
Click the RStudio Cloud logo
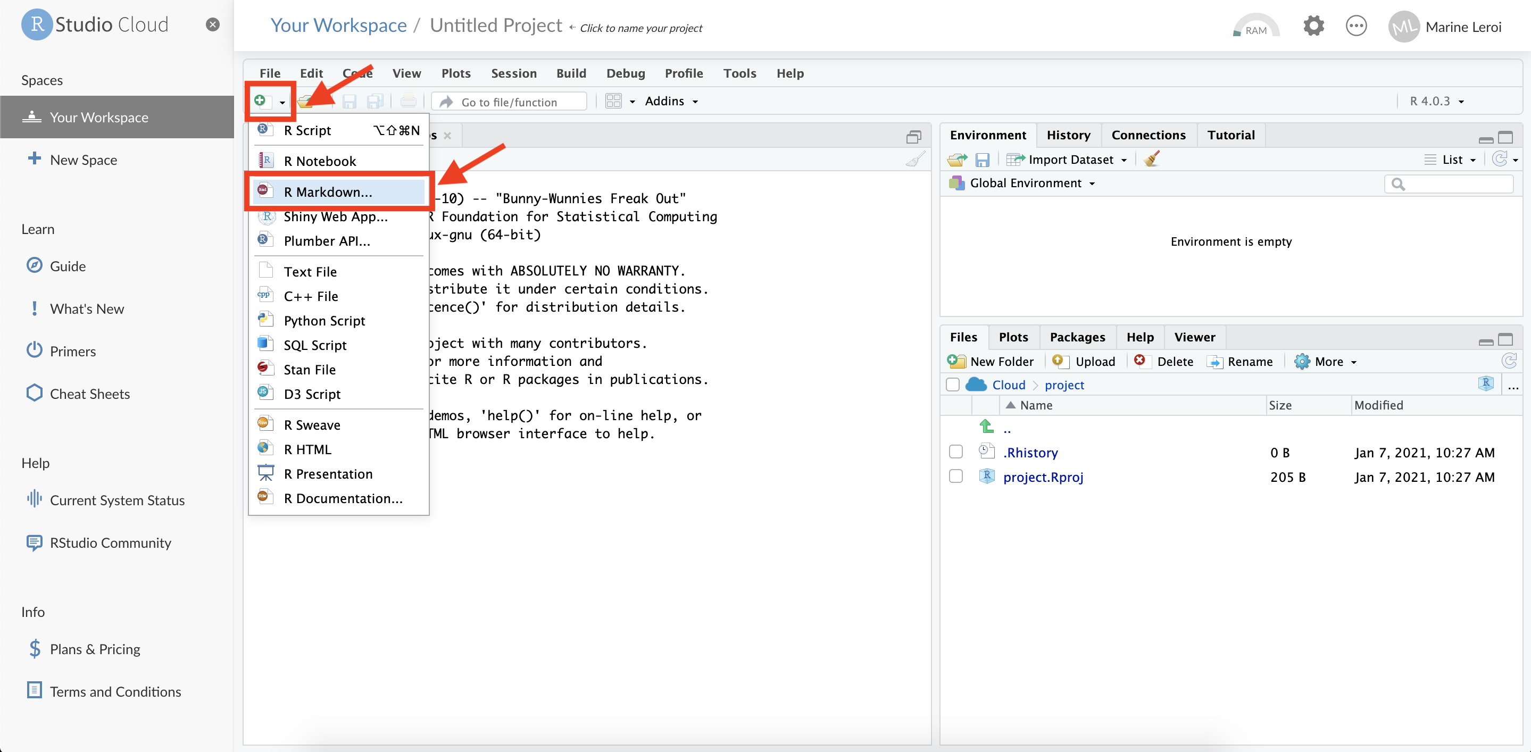click(96, 24)
